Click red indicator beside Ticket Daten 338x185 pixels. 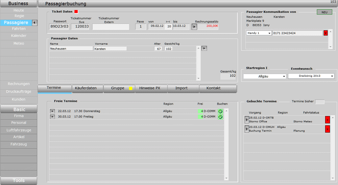[x=76, y=11]
